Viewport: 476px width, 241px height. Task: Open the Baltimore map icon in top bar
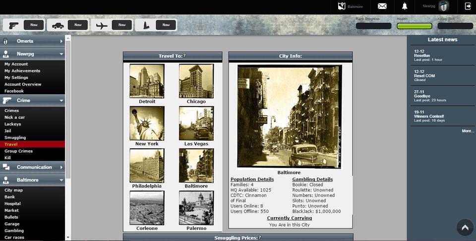(342, 6)
